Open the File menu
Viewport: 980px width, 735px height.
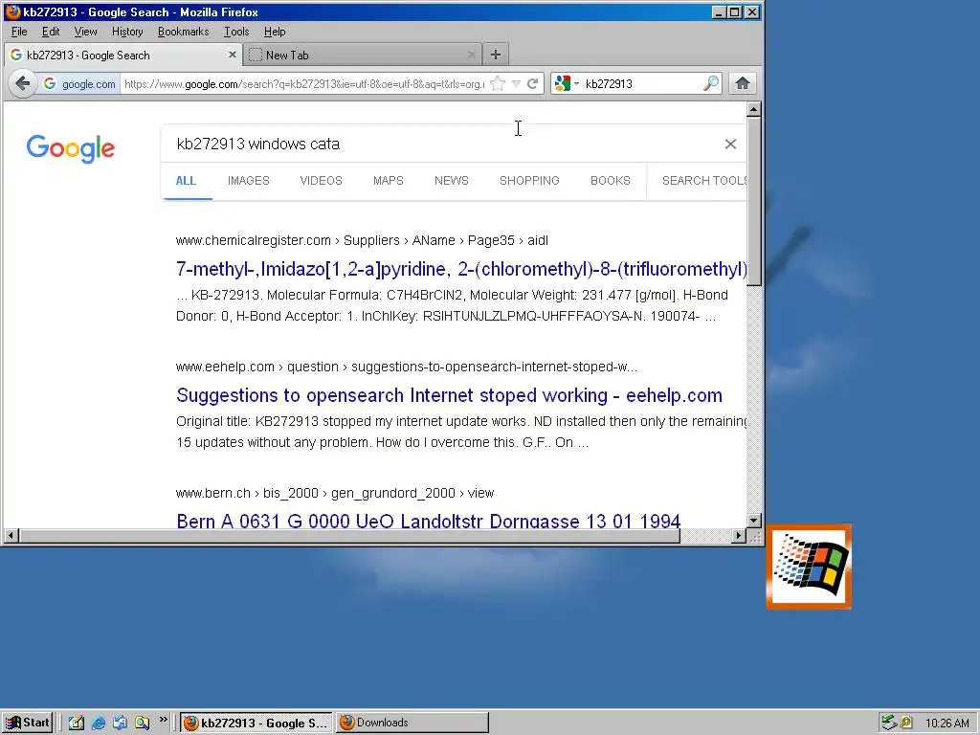(x=19, y=32)
